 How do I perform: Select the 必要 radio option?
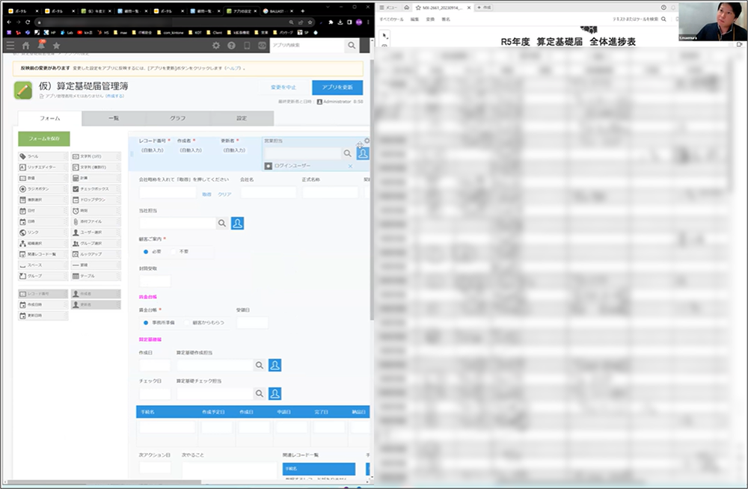pos(146,251)
